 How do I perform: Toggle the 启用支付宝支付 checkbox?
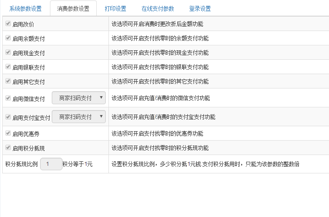tap(8, 117)
